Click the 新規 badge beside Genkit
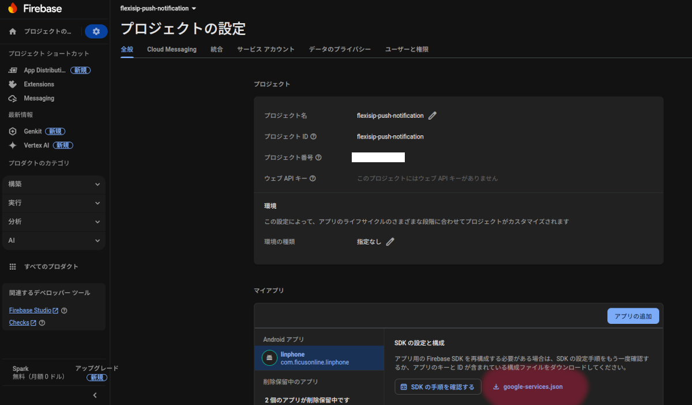The image size is (692, 405). [x=55, y=131]
